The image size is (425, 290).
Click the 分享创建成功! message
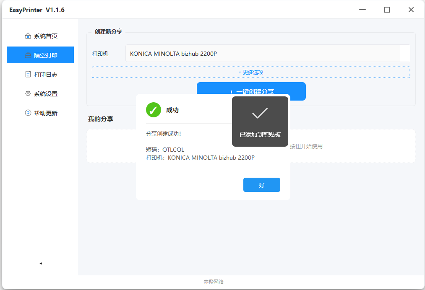tap(164, 134)
